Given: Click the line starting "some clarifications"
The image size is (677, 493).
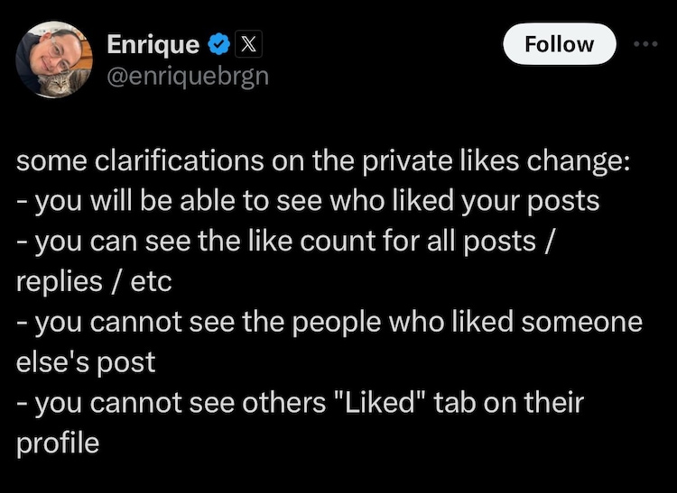Looking at the screenshot, I should [x=316, y=163].
